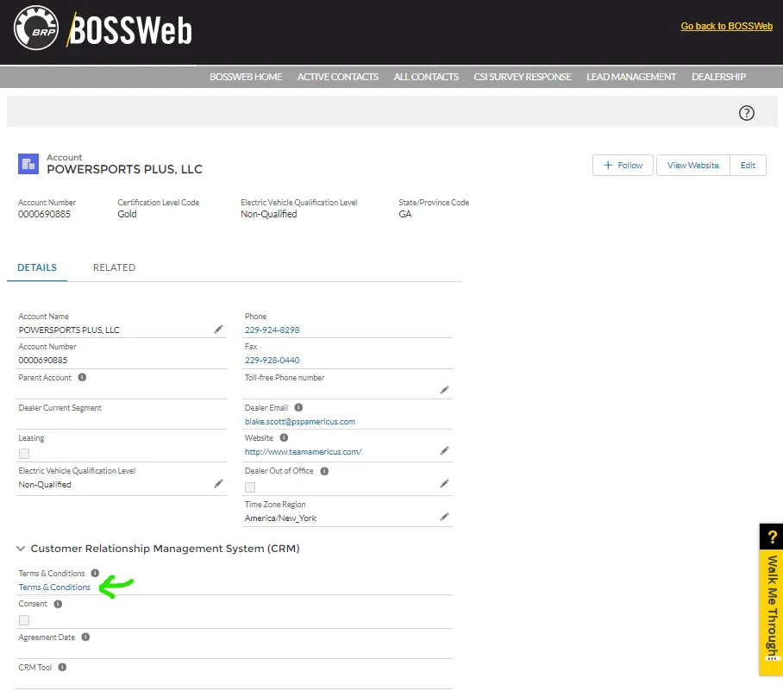Toggle the Dealer Out of Office checkbox
The height and width of the screenshot is (691, 783).
coord(250,487)
